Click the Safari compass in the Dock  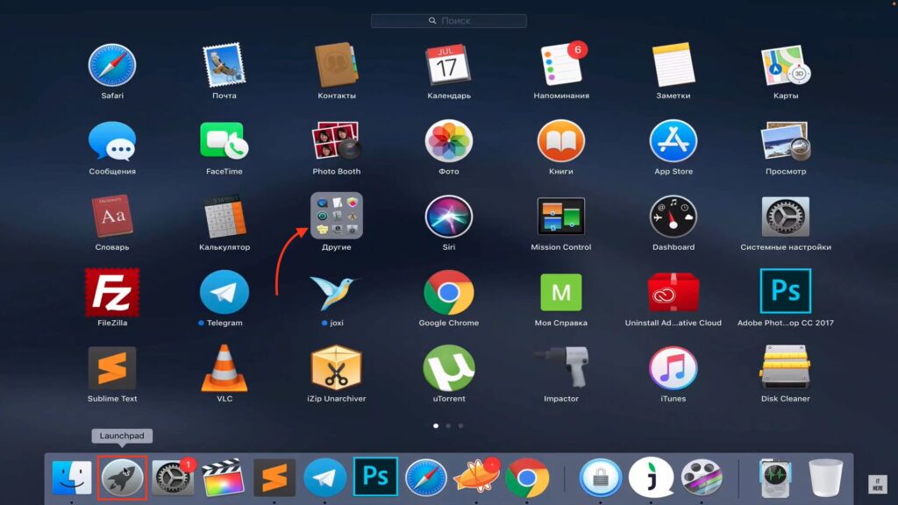pos(426,477)
